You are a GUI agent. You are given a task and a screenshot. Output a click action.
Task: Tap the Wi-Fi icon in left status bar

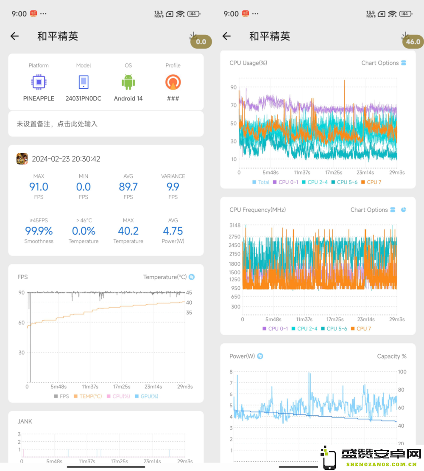pyautogui.click(x=180, y=14)
